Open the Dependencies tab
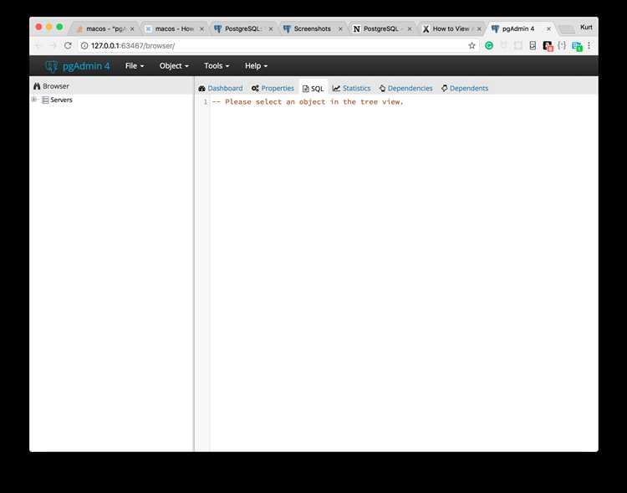The width and height of the screenshot is (627, 493). coord(406,88)
